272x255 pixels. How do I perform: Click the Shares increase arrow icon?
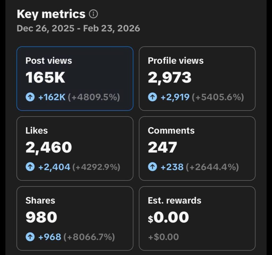coord(30,237)
